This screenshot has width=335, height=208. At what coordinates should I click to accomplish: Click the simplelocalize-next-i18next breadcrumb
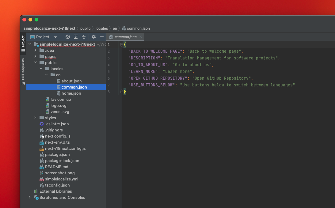49,28
